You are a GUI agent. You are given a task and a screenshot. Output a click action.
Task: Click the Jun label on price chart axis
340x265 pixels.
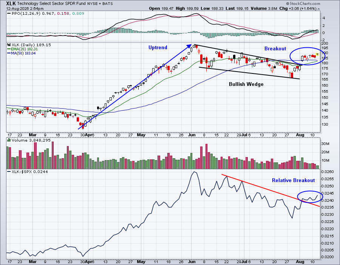point(192,135)
